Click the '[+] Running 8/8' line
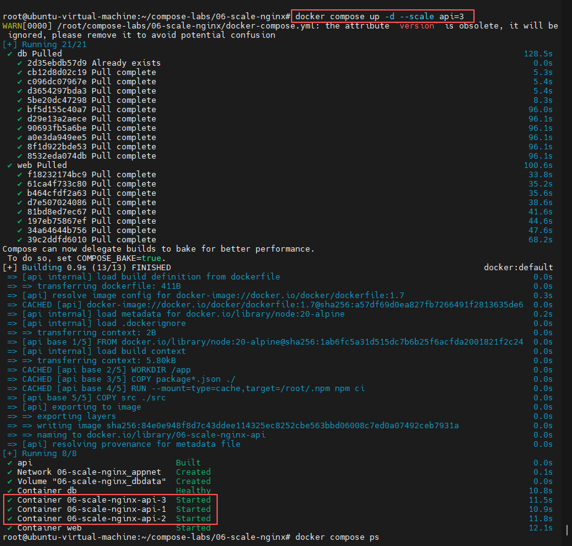This screenshot has width=572, height=546. click(40, 454)
